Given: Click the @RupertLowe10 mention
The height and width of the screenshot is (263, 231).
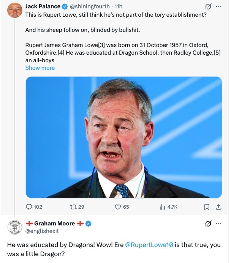Looking at the screenshot, I should coord(149,245).
